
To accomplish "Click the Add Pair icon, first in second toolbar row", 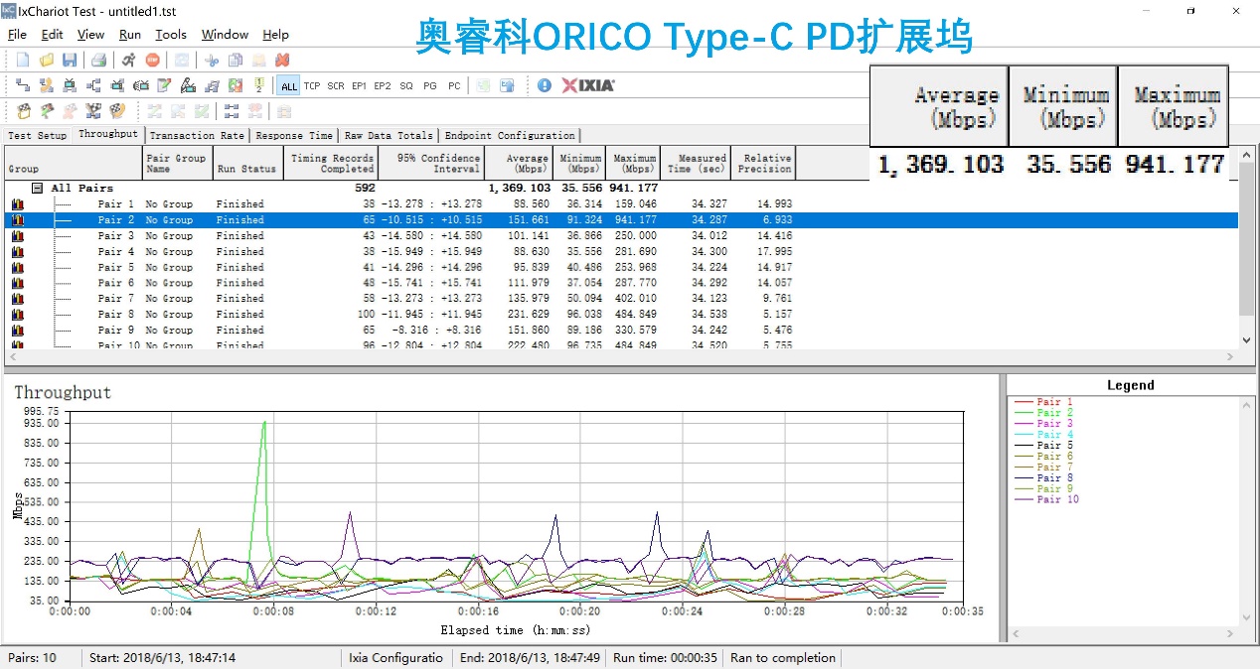I will coord(22,85).
